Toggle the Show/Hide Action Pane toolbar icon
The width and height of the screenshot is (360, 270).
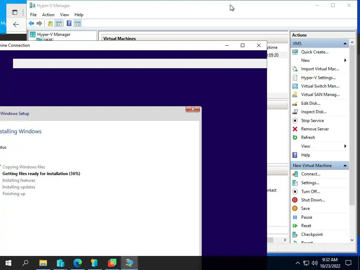(x=78, y=23)
